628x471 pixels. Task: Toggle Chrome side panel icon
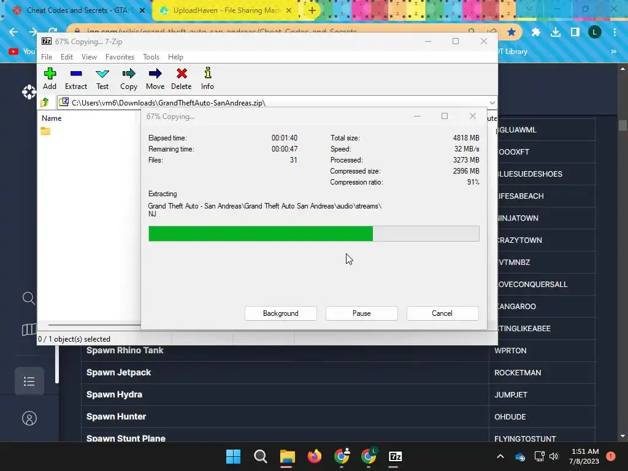[x=575, y=32]
